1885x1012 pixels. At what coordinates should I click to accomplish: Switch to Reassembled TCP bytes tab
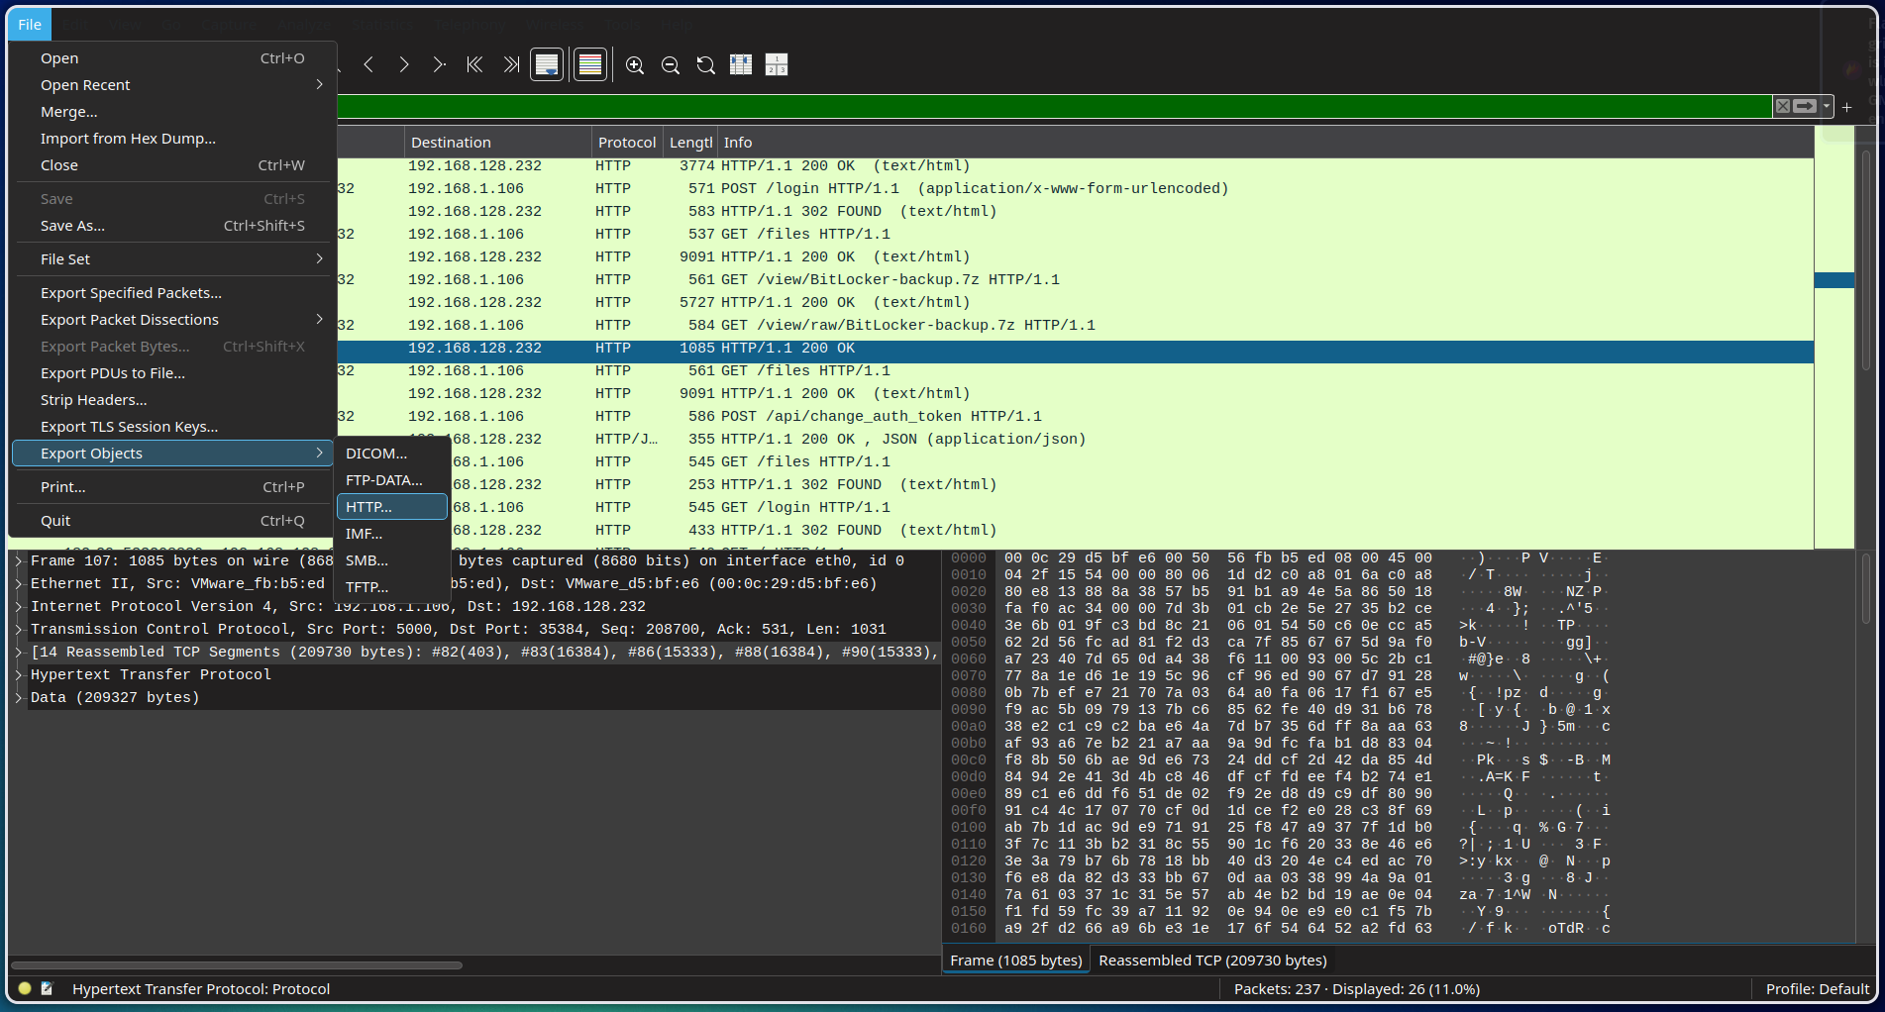pyautogui.click(x=1212, y=961)
